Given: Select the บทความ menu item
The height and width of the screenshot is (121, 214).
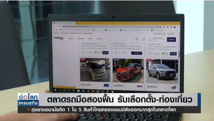Looking at the screenshot, I should (99, 39).
